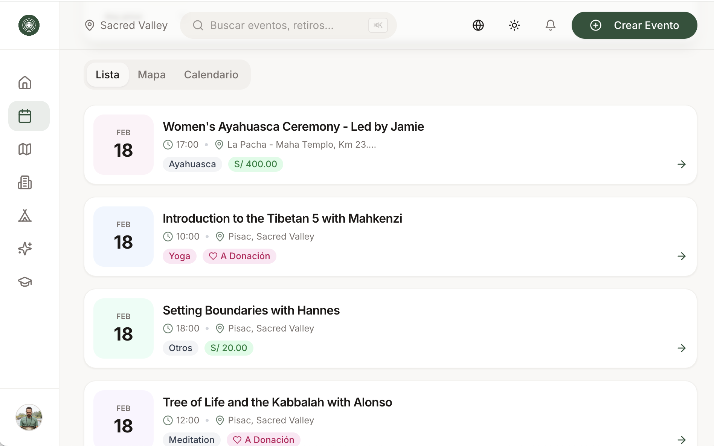714x446 pixels.
Task: Open notifications bell
Action: (x=550, y=25)
